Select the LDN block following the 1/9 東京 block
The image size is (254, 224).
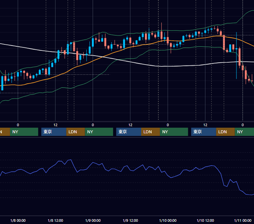pos(151,132)
